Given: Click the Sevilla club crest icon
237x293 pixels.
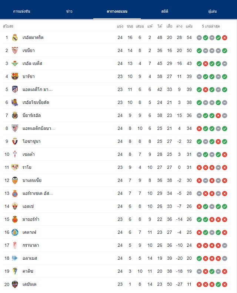Looking at the screenshot, I should tap(15, 50).
